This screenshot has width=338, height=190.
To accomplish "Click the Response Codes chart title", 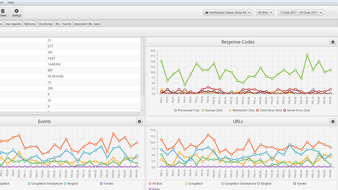I will (238, 42).
